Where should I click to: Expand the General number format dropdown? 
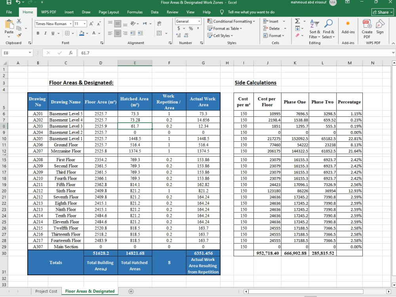[x=199, y=21]
